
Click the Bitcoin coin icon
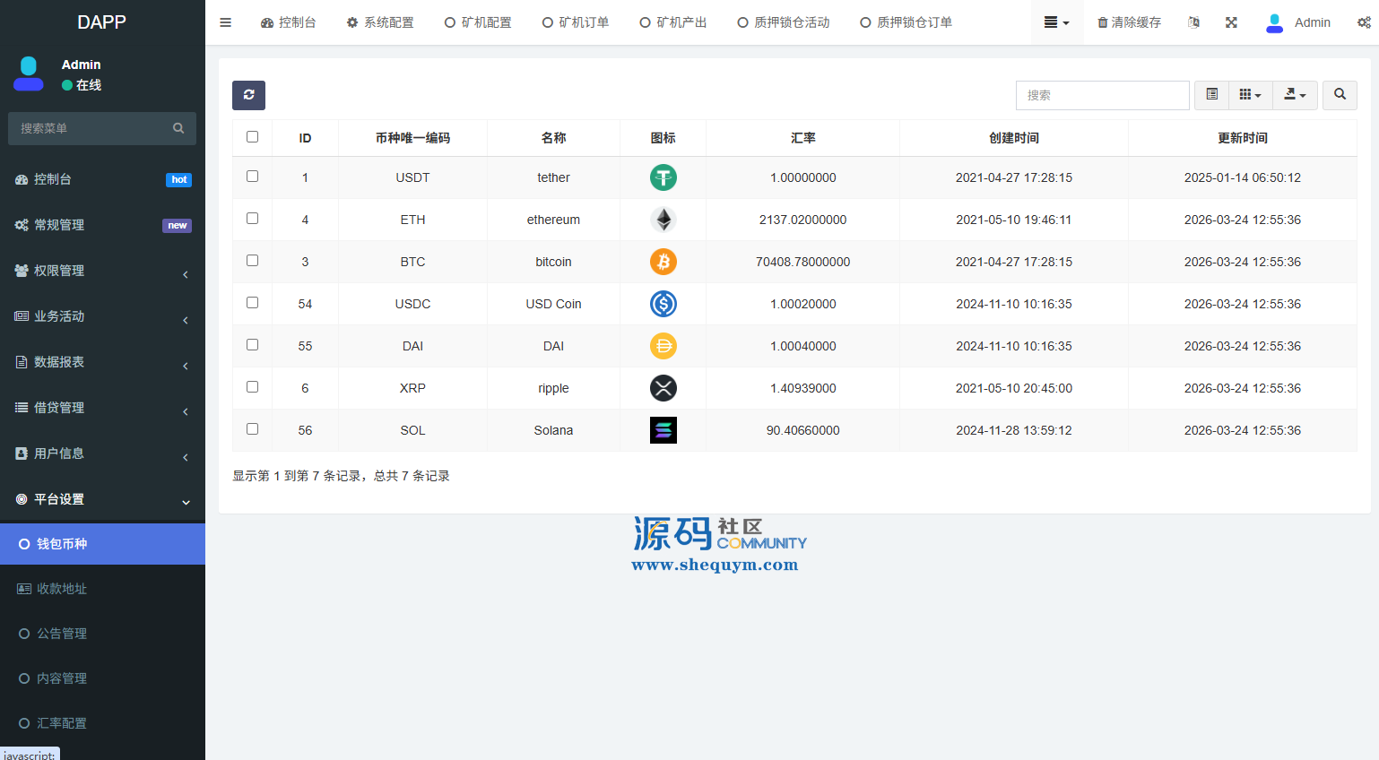pyautogui.click(x=663, y=262)
